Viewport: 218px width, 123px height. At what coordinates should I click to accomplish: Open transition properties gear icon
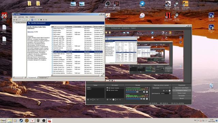point(170,91)
